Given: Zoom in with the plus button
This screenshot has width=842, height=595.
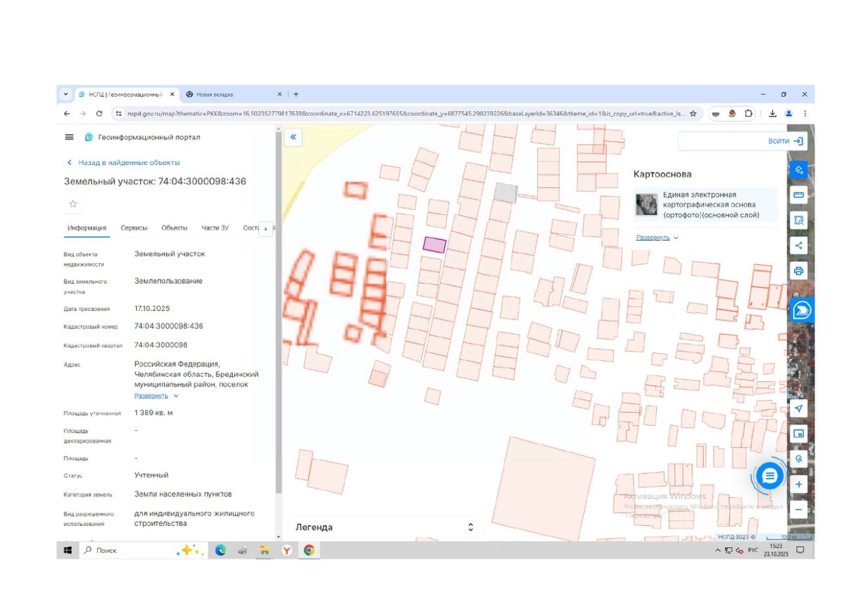Looking at the screenshot, I should 799,485.
